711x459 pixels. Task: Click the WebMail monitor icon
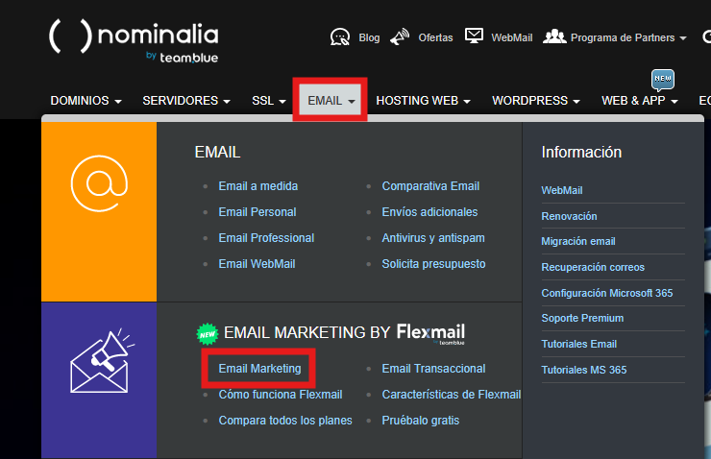click(474, 36)
